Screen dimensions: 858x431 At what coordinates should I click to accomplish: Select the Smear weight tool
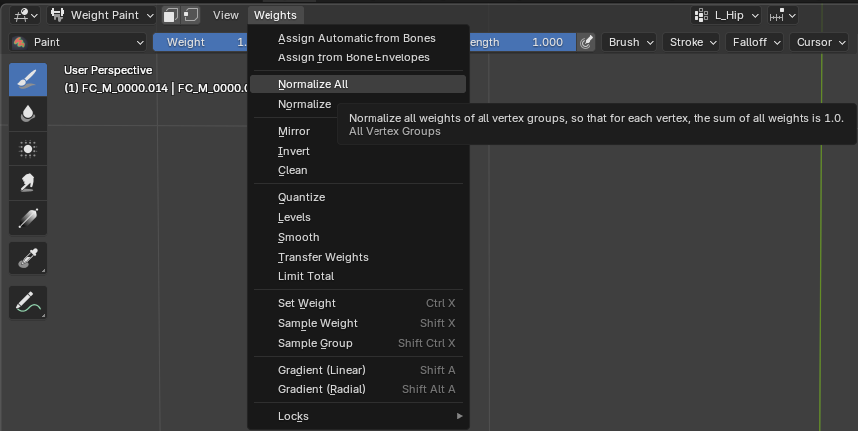pyautogui.click(x=28, y=183)
